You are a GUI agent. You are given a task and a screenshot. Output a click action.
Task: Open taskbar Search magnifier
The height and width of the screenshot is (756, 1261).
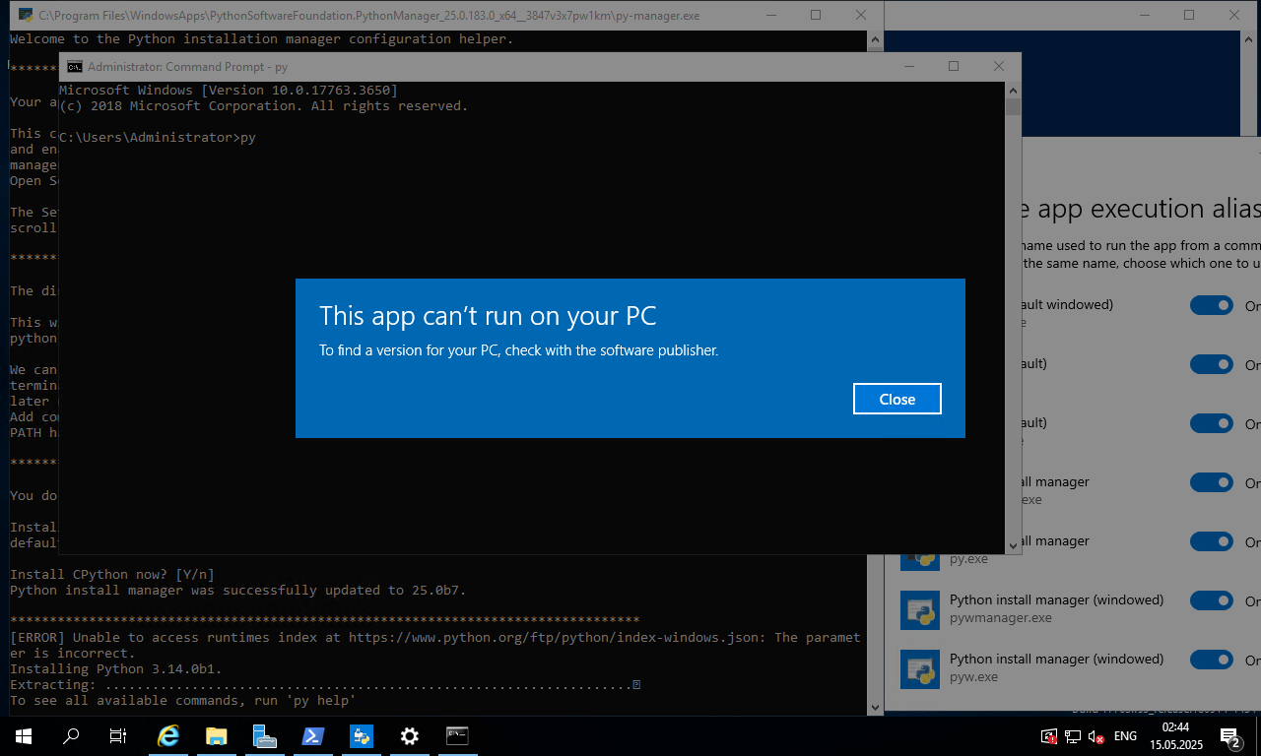[71, 735]
